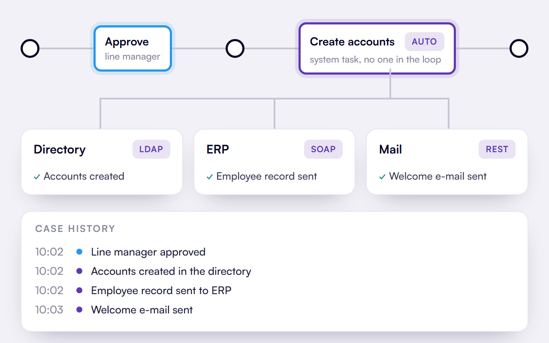The image size is (549, 343).
Task: Open the Mail card title
Action: click(x=391, y=150)
